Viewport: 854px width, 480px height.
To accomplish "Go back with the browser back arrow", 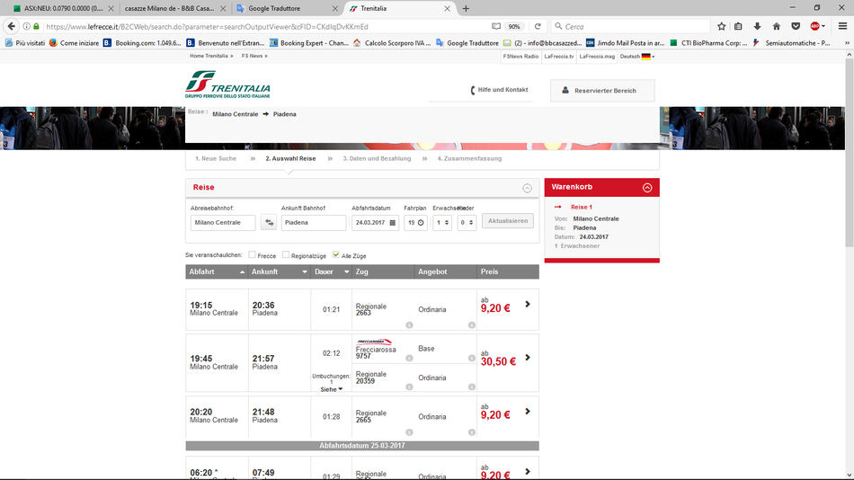I will [12, 26].
